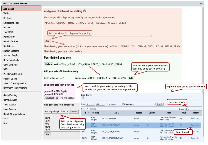Click List for PID_TCR_PATHWAY row
This screenshot has width=208, height=145.
198,118
